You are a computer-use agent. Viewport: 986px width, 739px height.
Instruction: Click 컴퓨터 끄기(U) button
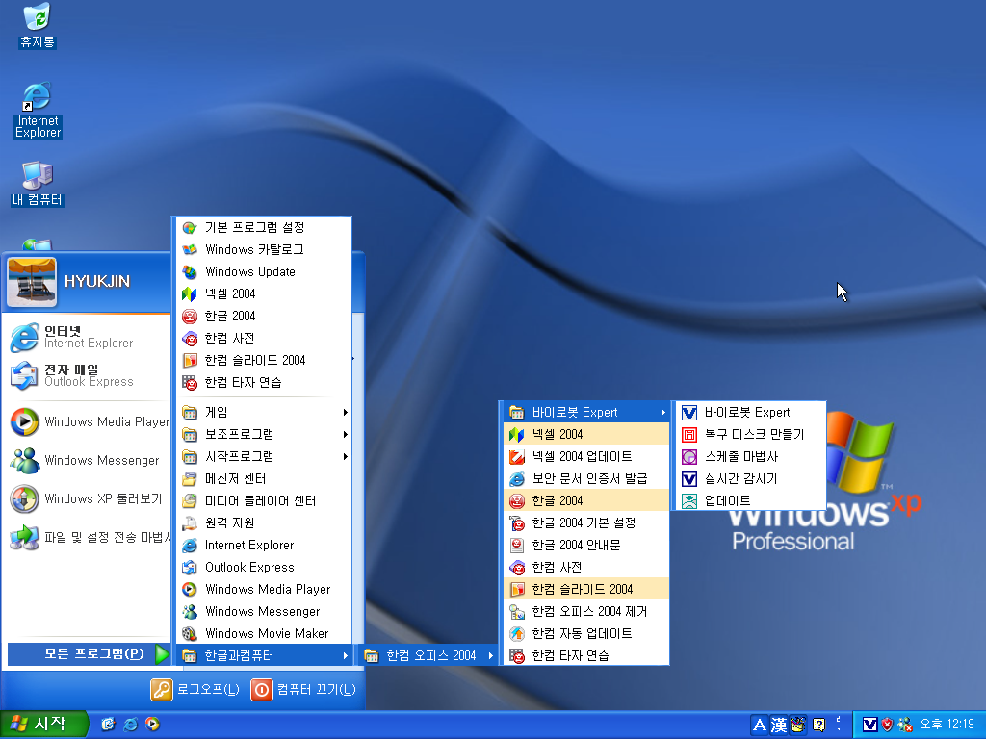[x=303, y=689]
